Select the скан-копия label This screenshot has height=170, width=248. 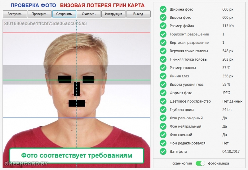tap(182, 163)
